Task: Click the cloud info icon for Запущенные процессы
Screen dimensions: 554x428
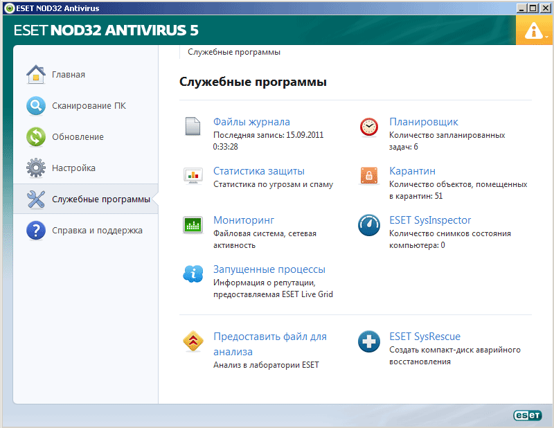Action: (x=193, y=274)
